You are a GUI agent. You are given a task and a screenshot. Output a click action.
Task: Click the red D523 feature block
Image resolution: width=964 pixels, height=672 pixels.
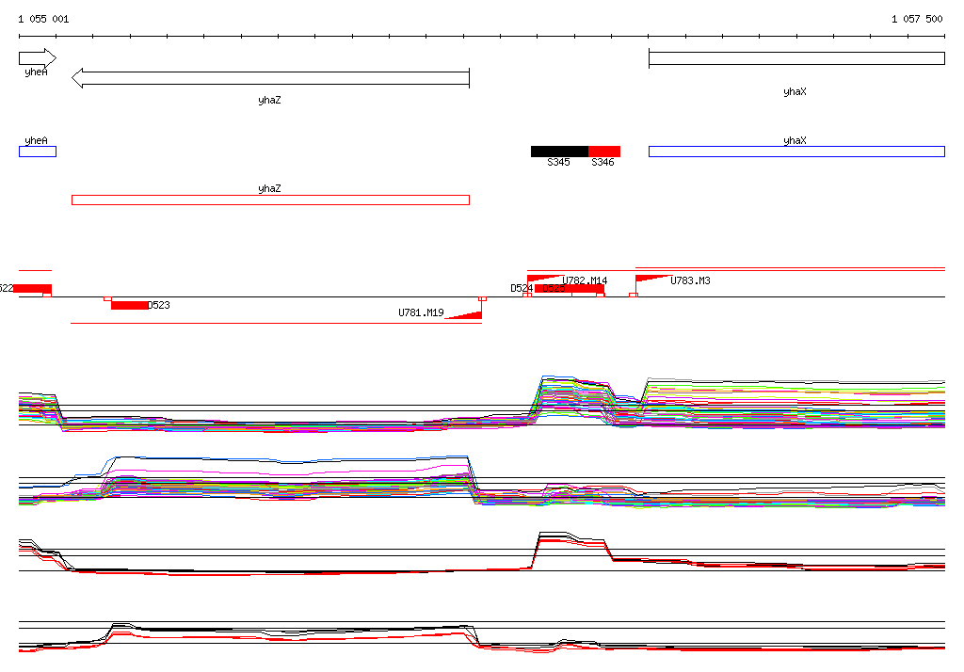130,305
